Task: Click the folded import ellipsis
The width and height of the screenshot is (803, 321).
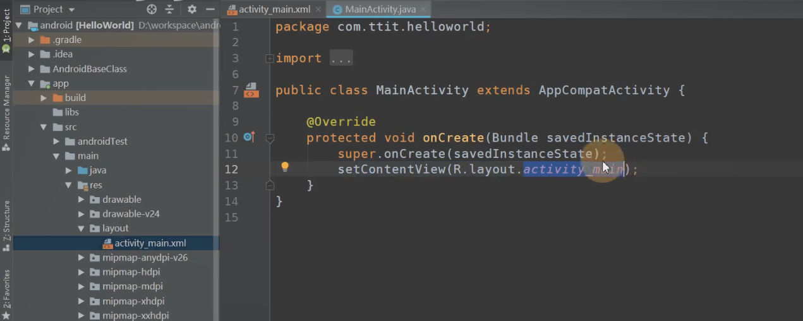Action: click(x=341, y=58)
